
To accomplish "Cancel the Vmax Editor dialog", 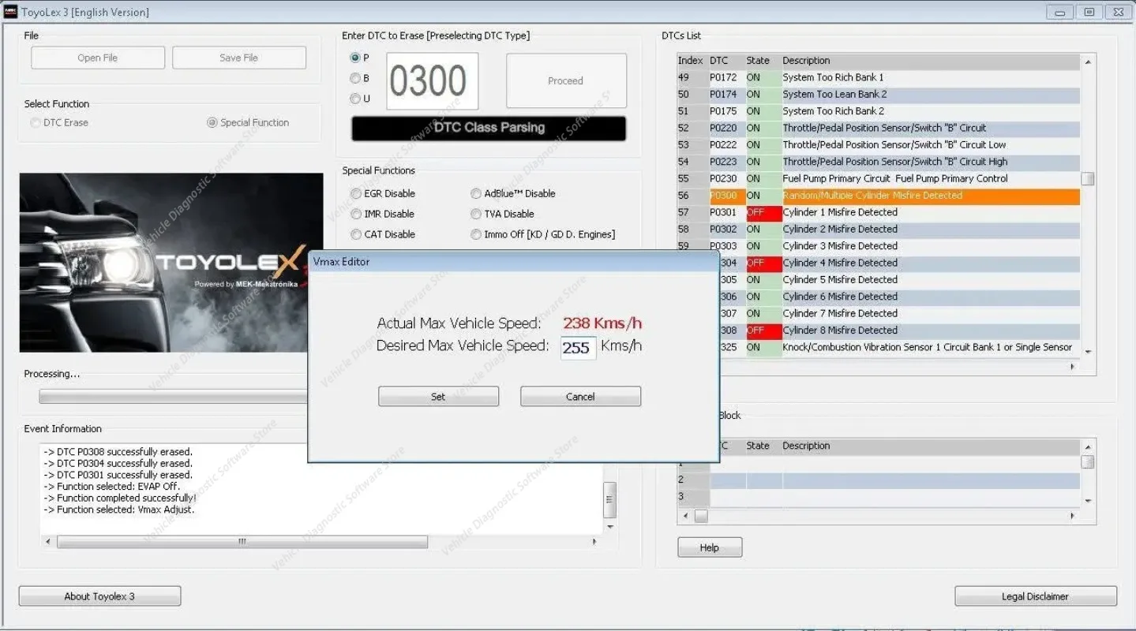I will click(580, 397).
